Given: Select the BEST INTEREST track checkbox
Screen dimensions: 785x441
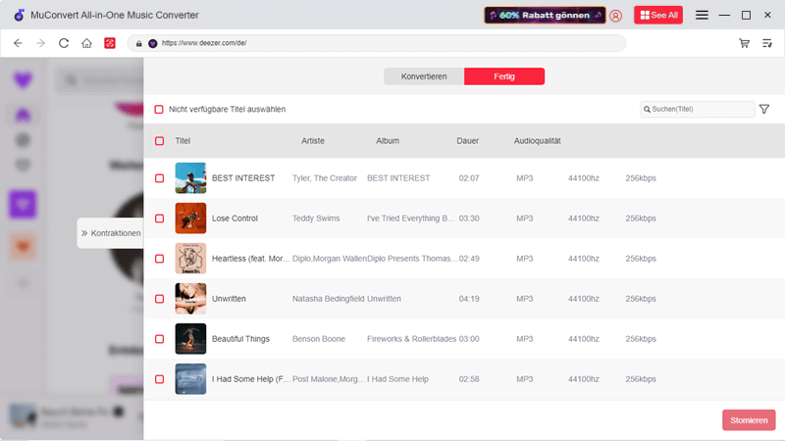Looking at the screenshot, I should coord(159,178).
